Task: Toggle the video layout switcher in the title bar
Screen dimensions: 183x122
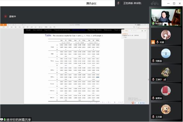Action: pos(155,3)
